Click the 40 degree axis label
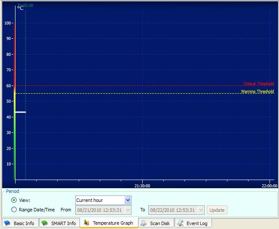Screen dimensions: 279x229 pos(9,117)
